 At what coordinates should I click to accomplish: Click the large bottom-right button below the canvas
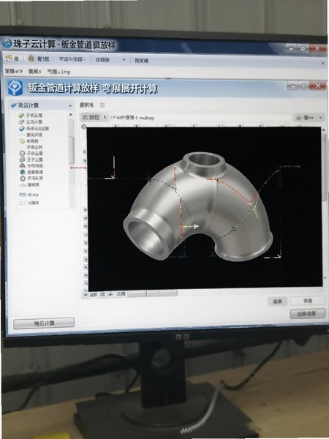tap(308, 314)
